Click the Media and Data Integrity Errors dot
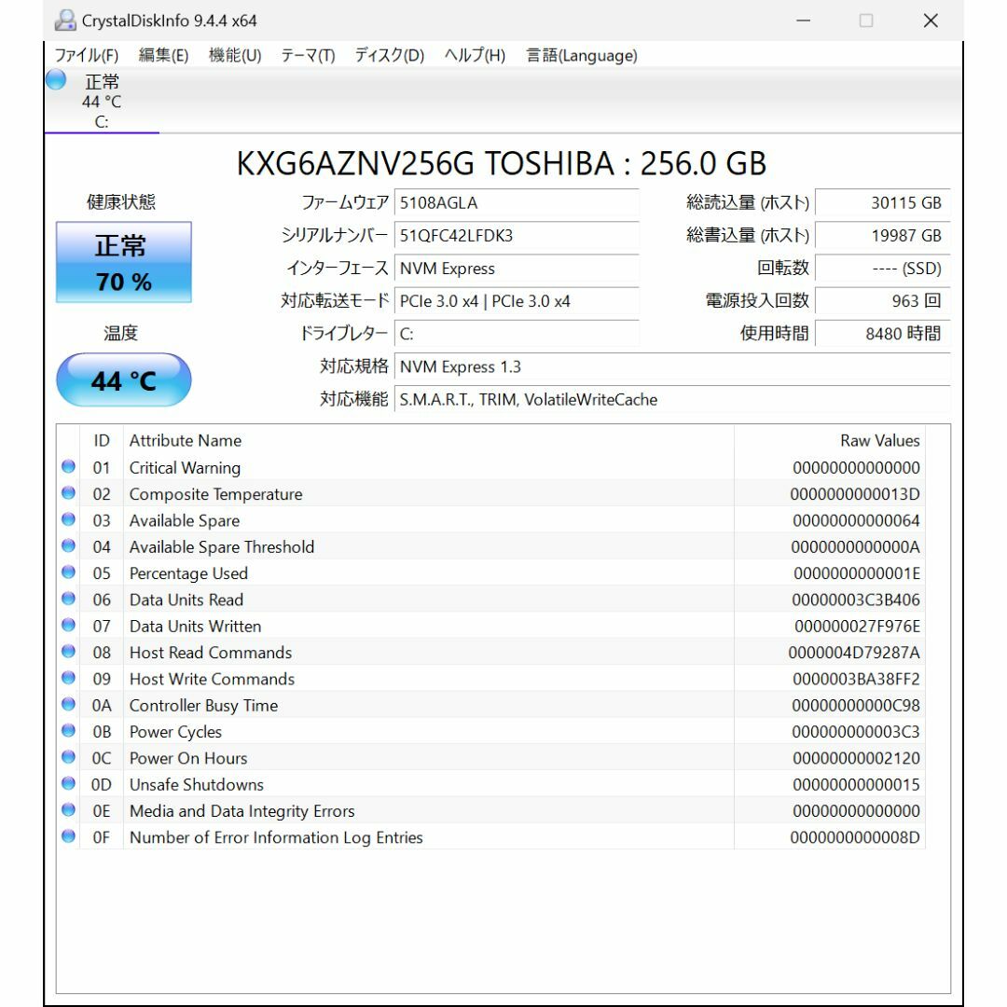This screenshot has height=1007, width=1007. tap(69, 810)
